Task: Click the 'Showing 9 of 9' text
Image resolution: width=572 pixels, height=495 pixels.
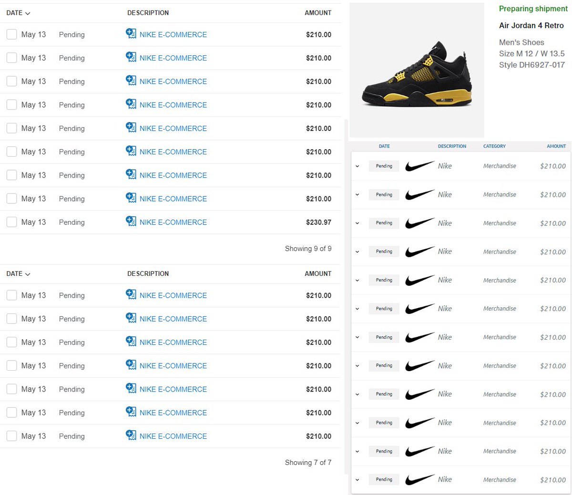Action: point(308,249)
